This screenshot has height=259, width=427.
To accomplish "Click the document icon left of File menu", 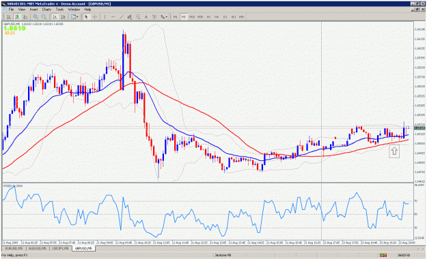I will [x=5, y=10].
